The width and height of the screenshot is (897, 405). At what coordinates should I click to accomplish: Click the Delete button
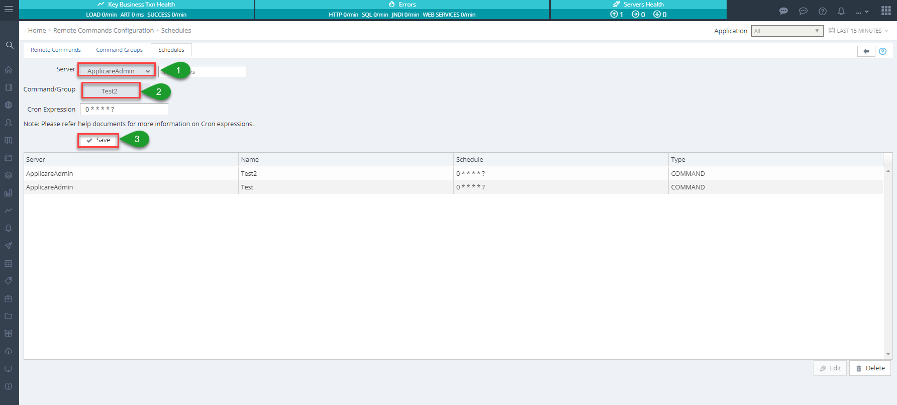point(870,368)
